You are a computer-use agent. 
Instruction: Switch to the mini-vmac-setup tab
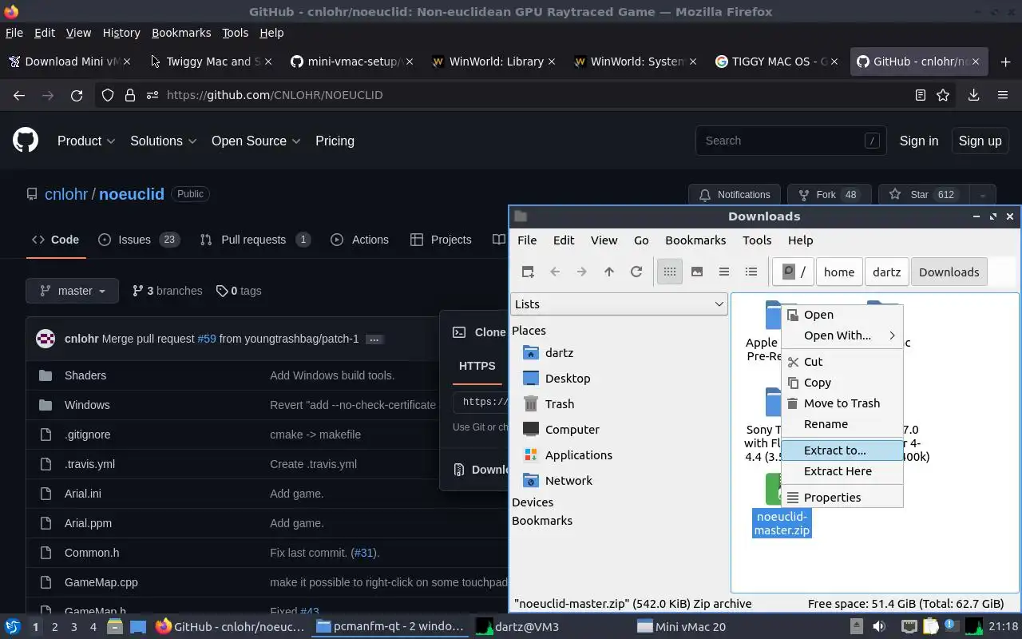(351, 62)
